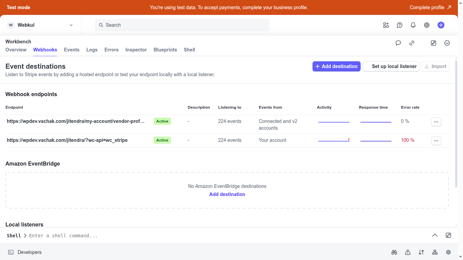Open the help menu icon

point(399,25)
